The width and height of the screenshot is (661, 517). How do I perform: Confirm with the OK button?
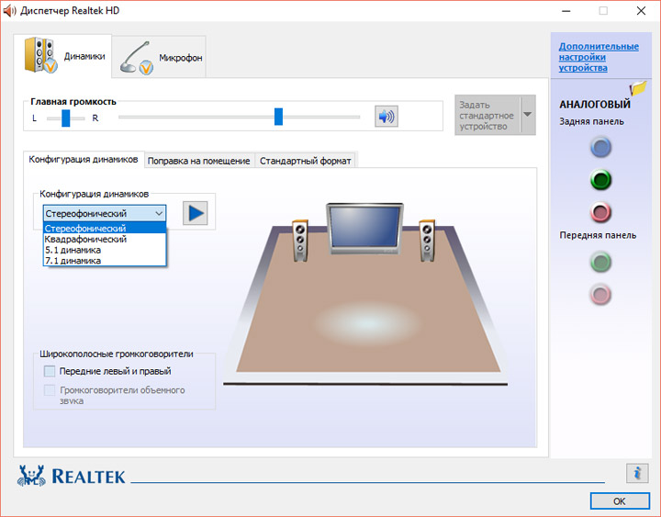pos(620,501)
